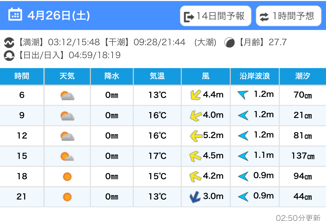Image resolution: width=326 pixels, height=221 pixels.
Task: Click the sunrise icon next to 日出/日入
Action: [9, 55]
